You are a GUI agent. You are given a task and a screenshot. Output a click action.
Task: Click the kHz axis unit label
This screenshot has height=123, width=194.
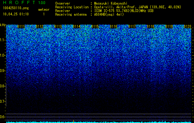coord(3,25)
